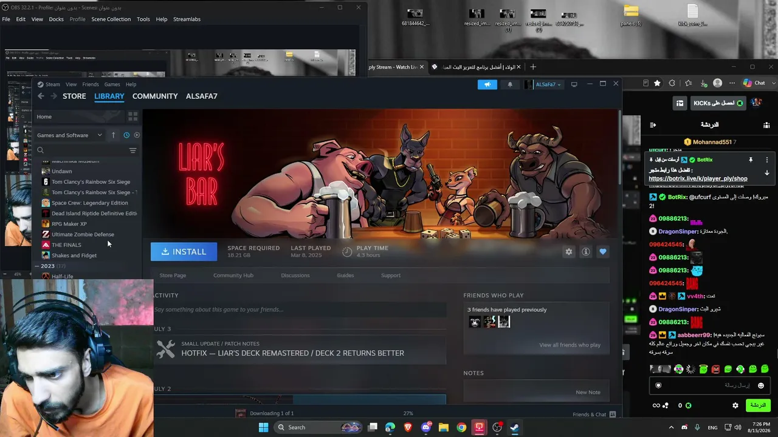Open Liar's Bar Community Hub
This screenshot has height=437, width=778.
(233, 276)
